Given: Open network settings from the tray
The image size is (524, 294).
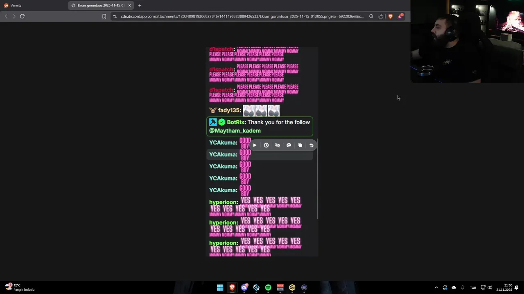Looking at the screenshot, I should click(x=483, y=287).
